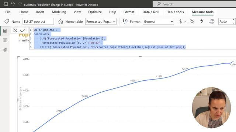Click the Auto decimal places field
The image size is (236, 132).
click(225, 21)
